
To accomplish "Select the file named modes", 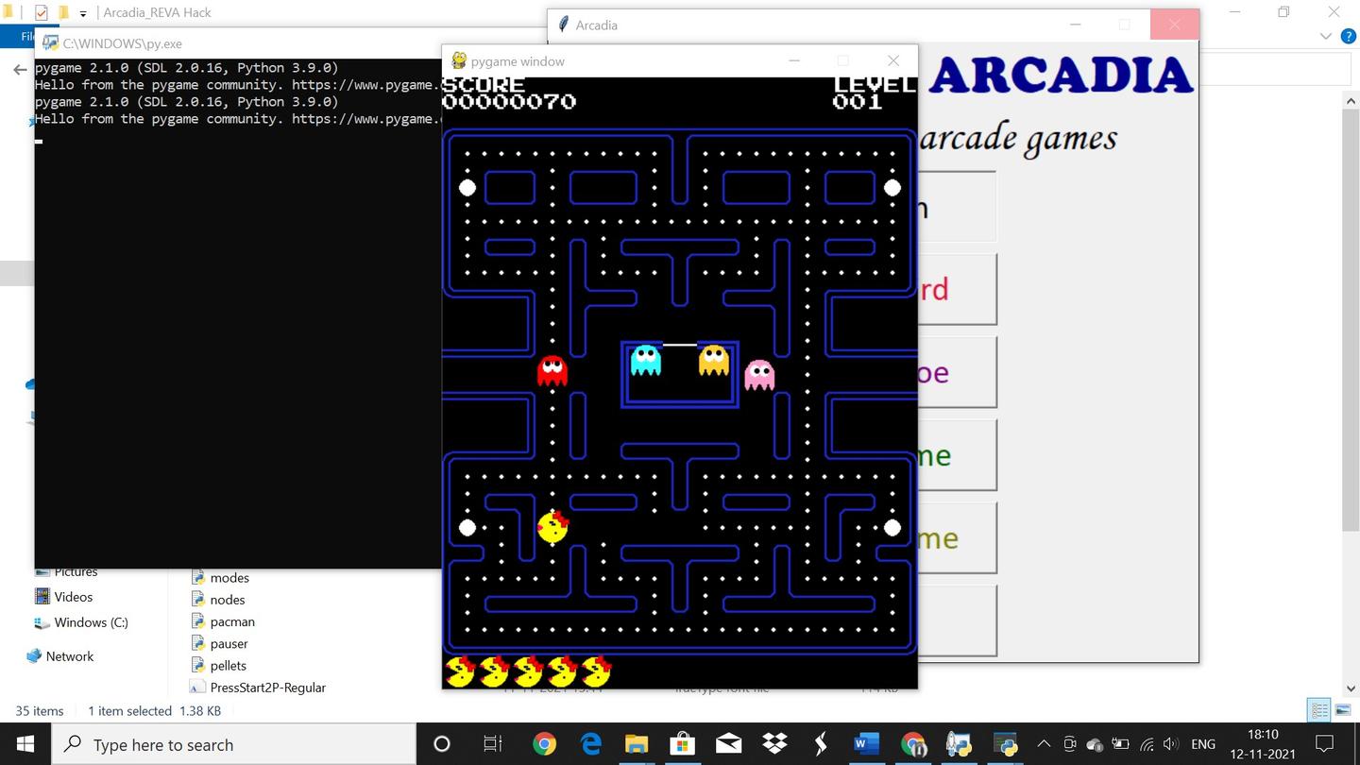I will coord(229,578).
